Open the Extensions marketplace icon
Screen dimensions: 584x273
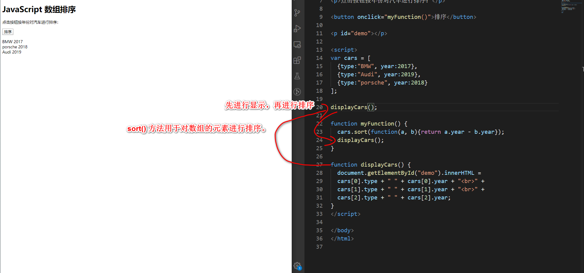297,60
